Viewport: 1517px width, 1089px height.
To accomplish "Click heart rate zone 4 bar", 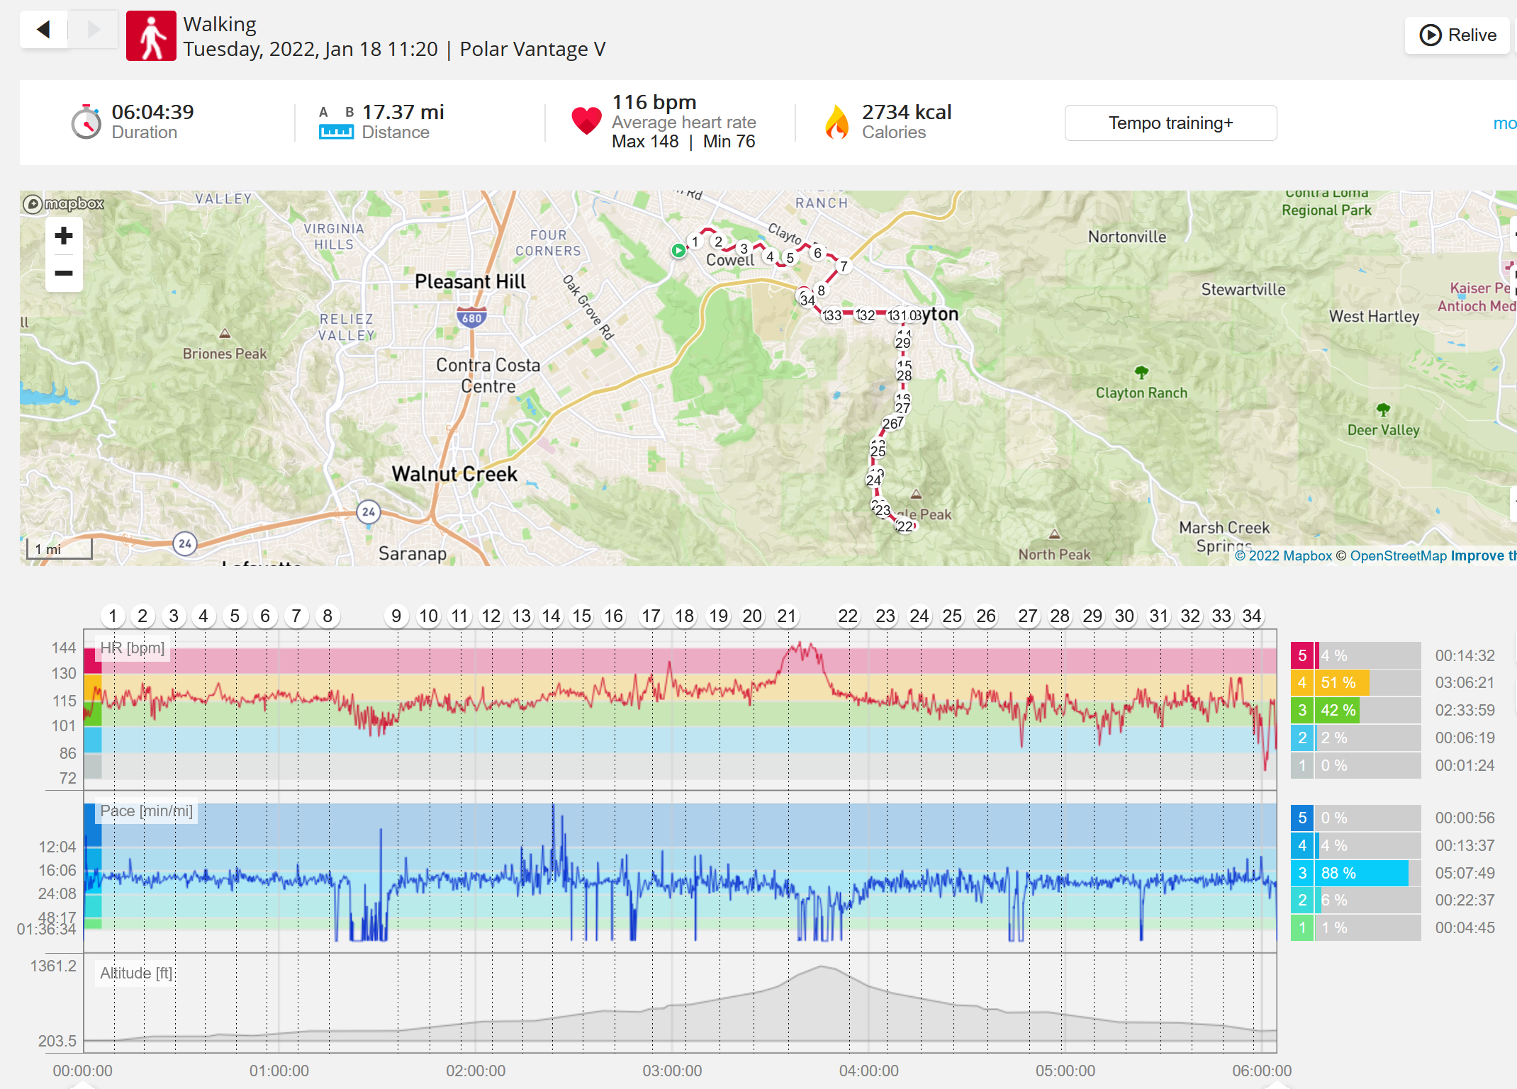I will pos(1355,682).
